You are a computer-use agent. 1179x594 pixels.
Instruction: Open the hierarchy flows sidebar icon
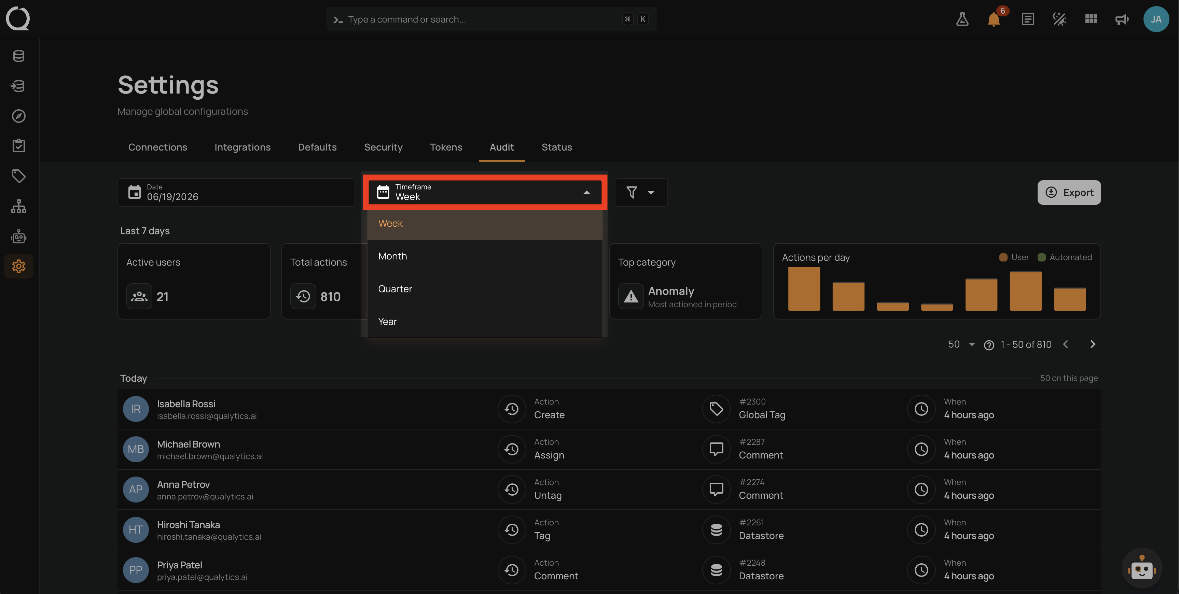tap(19, 207)
